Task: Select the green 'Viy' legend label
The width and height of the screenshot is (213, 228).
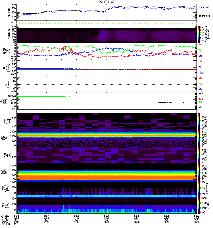Action: (201, 84)
